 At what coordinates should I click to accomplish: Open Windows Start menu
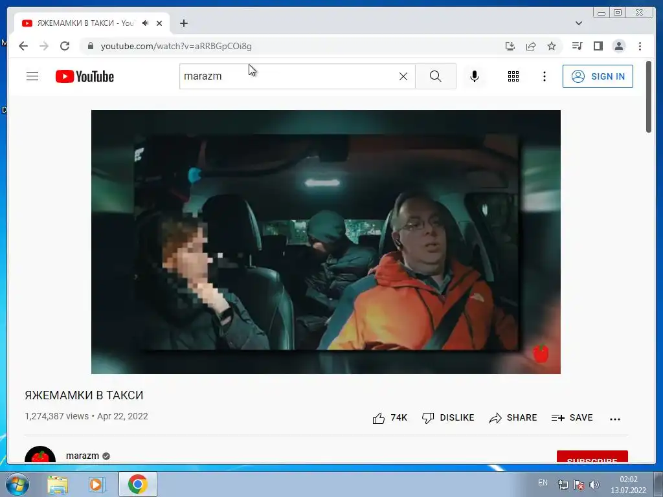[17, 484]
